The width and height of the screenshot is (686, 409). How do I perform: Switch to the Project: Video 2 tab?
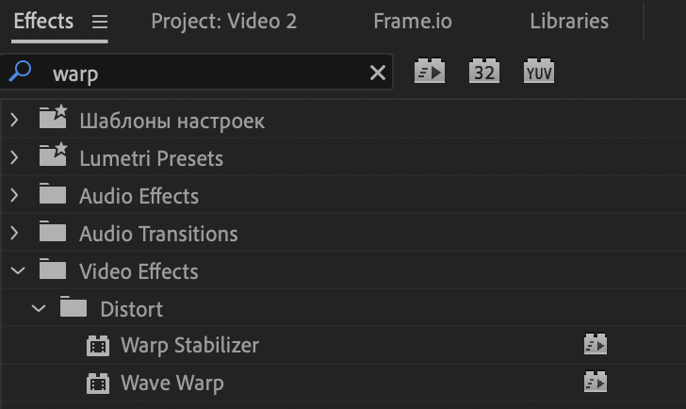224,21
